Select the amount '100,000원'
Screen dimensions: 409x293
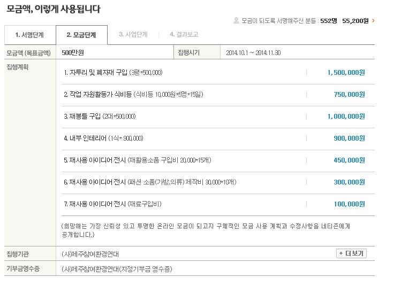tap(349, 204)
